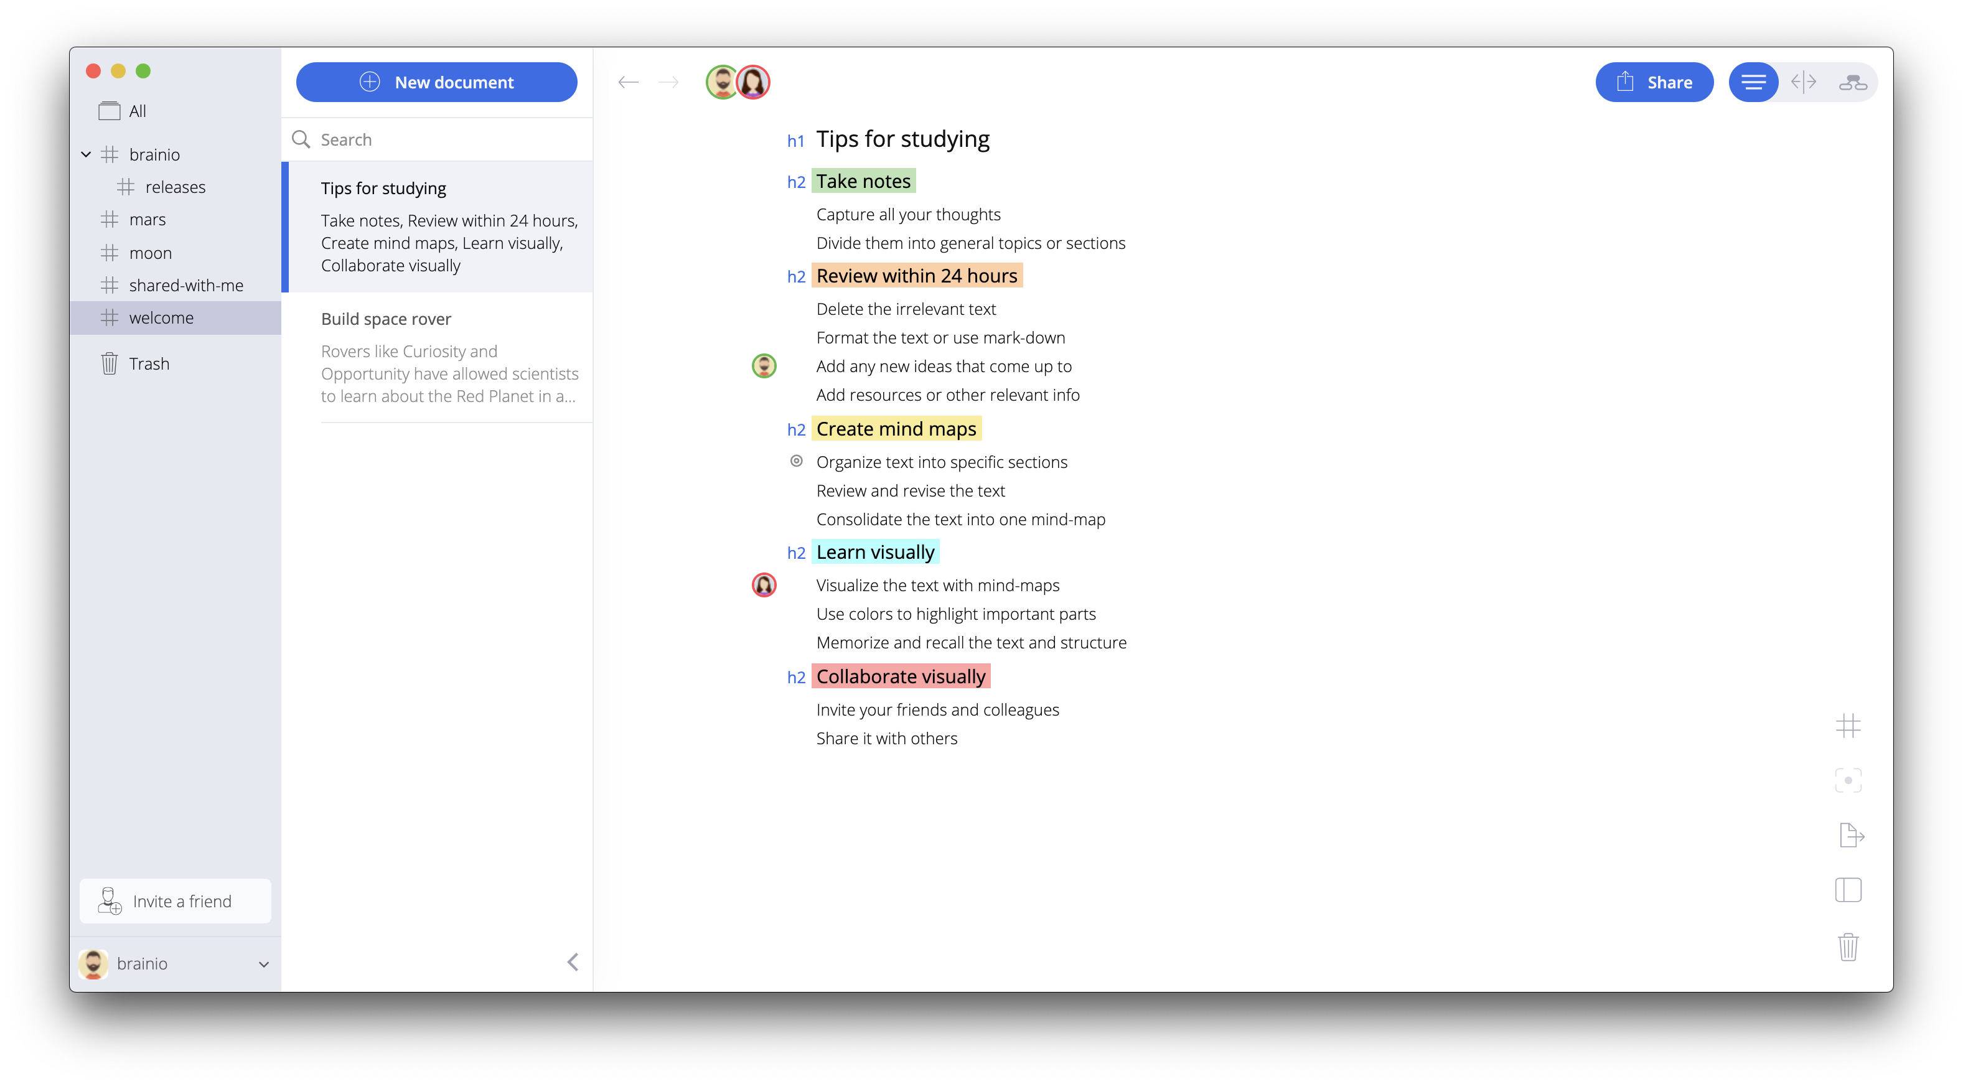The height and width of the screenshot is (1084, 1963).
Task: Switch to split view mode
Action: pyautogui.click(x=1803, y=82)
